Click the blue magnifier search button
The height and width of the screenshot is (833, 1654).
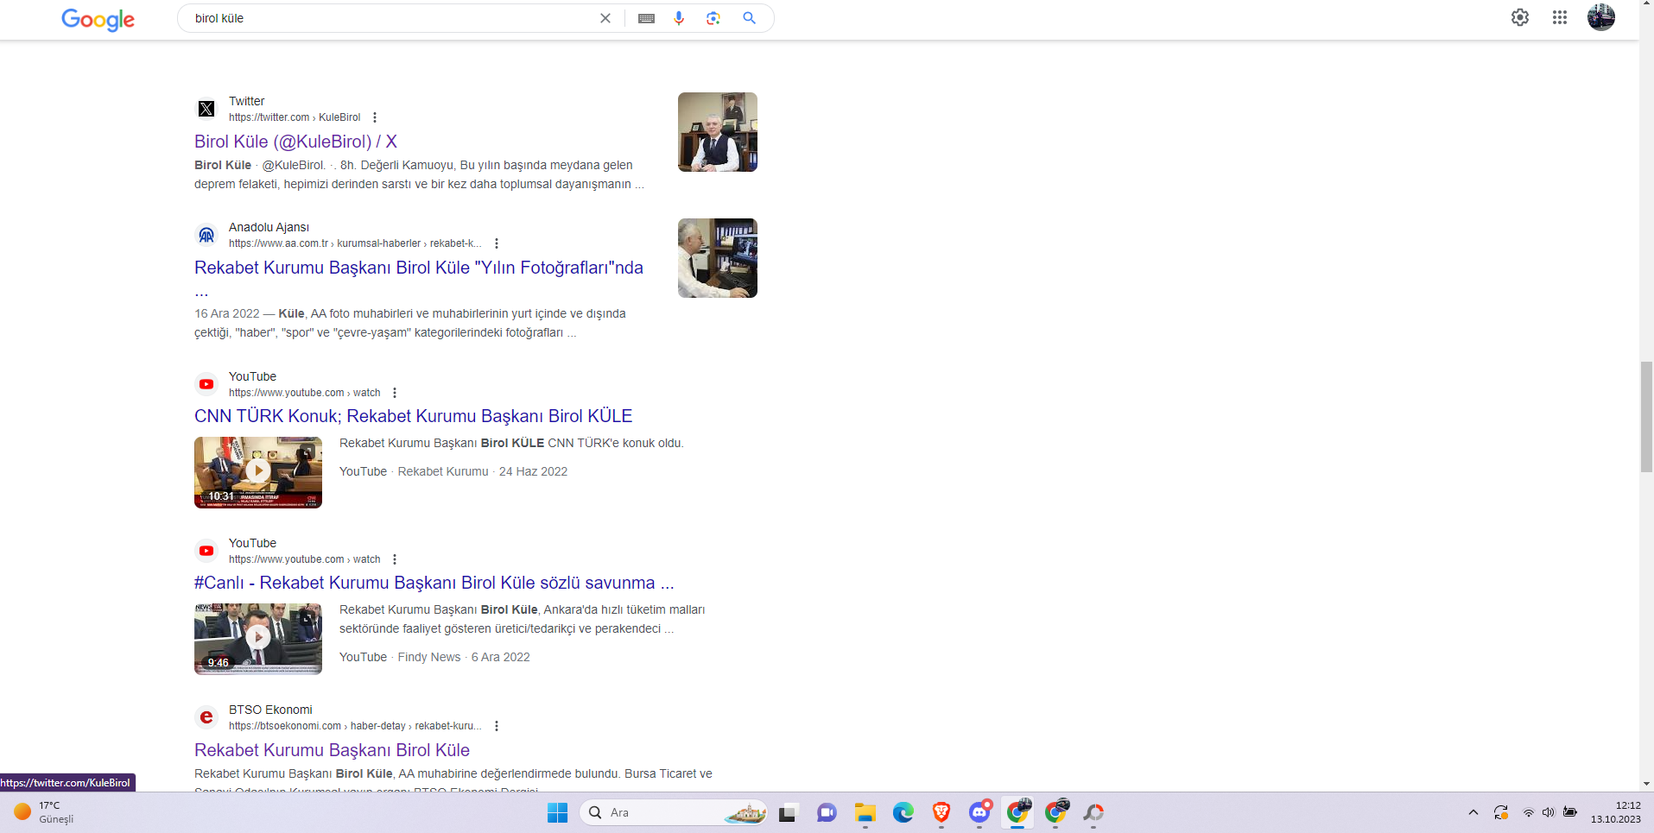[749, 18]
